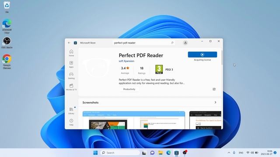The height and width of the screenshot is (157, 280).
Task: Open the first app screenshot thumbnail
Action: pos(134,120)
